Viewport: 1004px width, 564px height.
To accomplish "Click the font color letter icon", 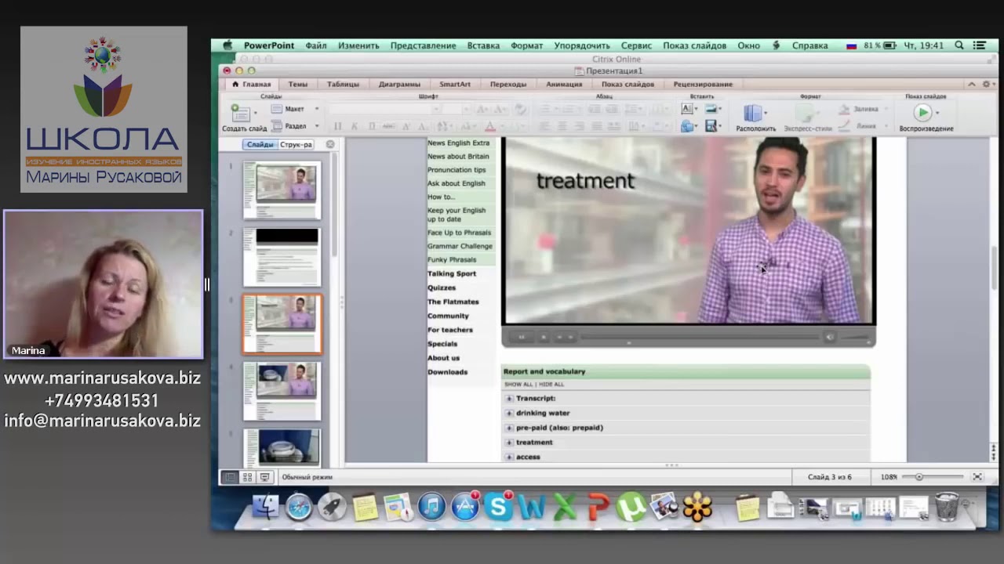I will [490, 126].
